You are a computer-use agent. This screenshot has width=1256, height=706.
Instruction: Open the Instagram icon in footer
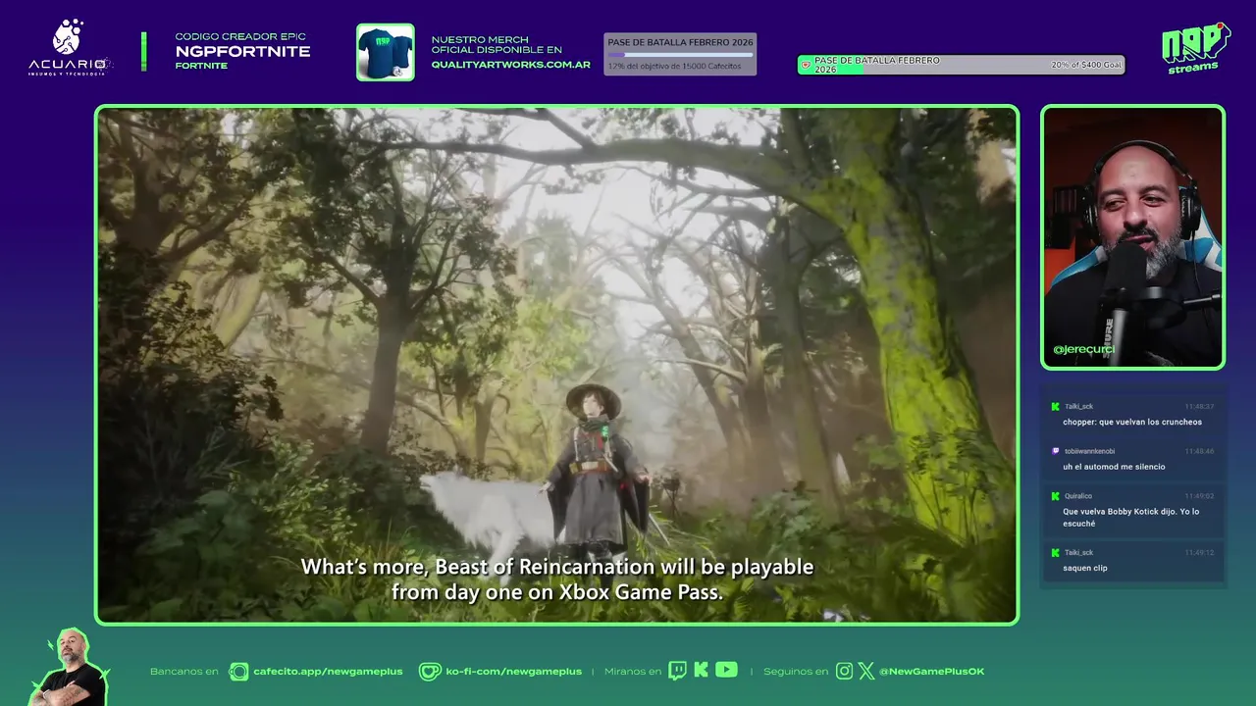(844, 671)
